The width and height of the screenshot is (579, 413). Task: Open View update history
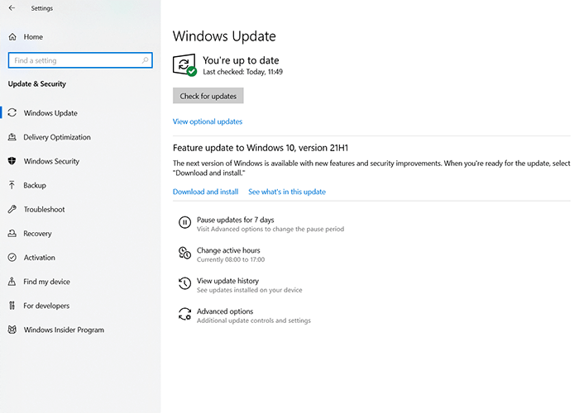(227, 281)
